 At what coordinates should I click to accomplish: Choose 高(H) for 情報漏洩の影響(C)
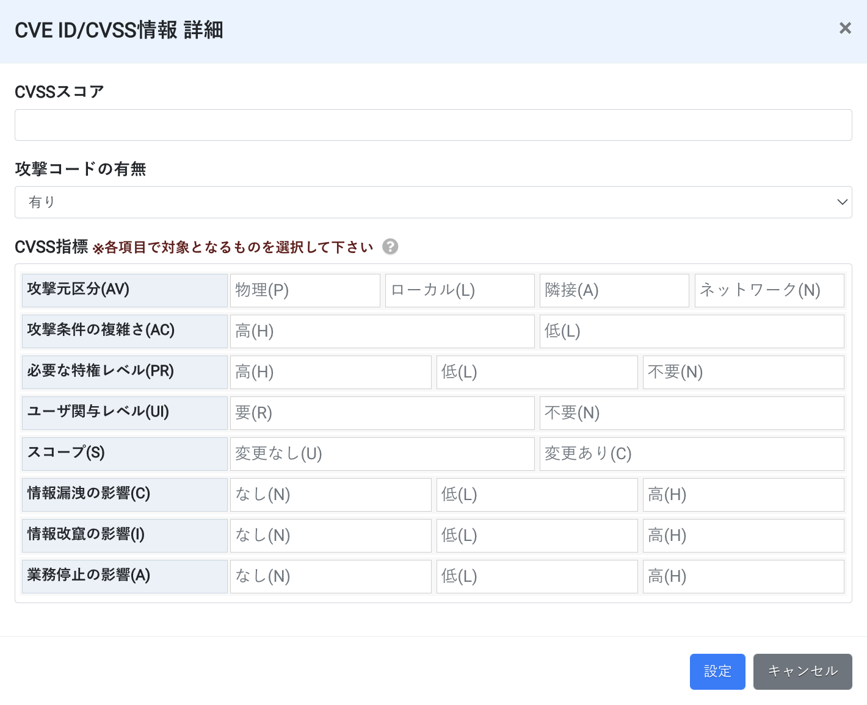(744, 495)
